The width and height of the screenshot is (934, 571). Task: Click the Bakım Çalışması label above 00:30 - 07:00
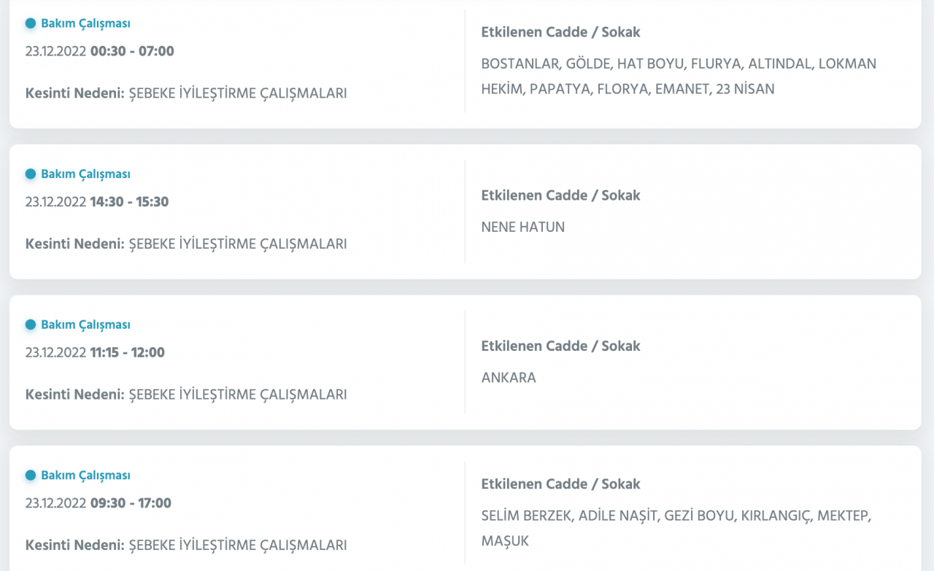85,23
